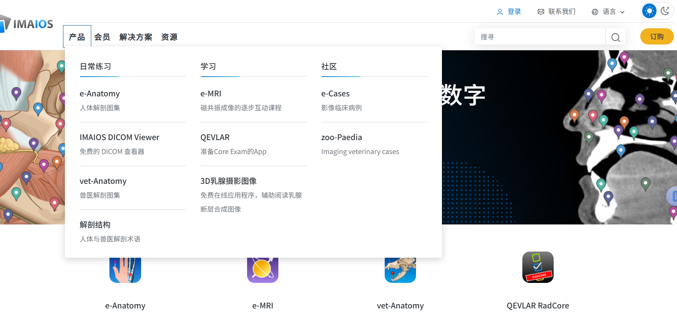Open the 解决方案 menu

pyautogui.click(x=136, y=37)
